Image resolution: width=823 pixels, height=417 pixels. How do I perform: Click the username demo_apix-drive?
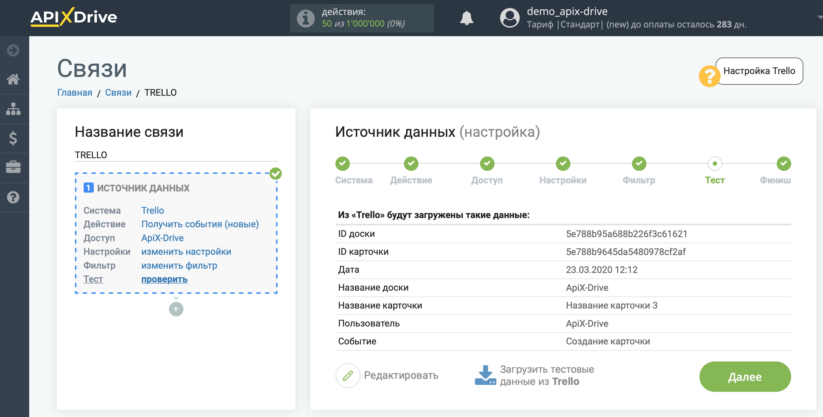(567, 11)
